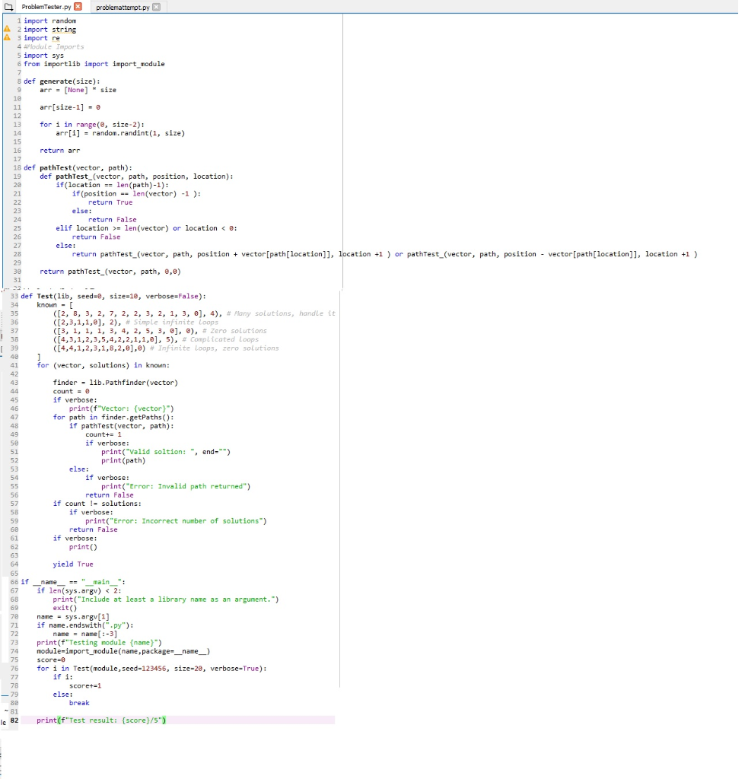This screenshot has height=779, width=745.
Task: Click the 'for i in Test(module,seed=123456' line
Action: [151, 669]
